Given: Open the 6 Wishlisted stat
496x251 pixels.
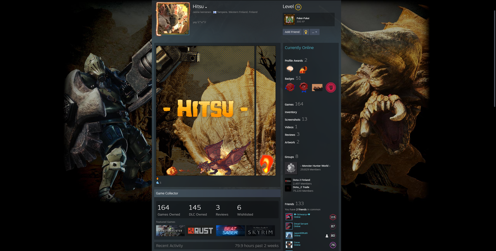Looking at the screenshot, I should 245,210.
